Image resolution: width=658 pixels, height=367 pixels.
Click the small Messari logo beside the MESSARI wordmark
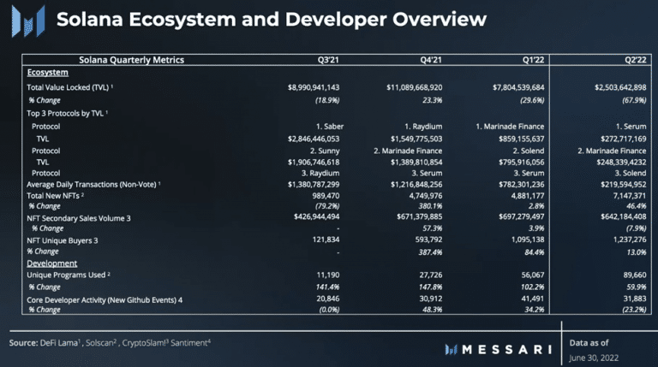[452, 350]
